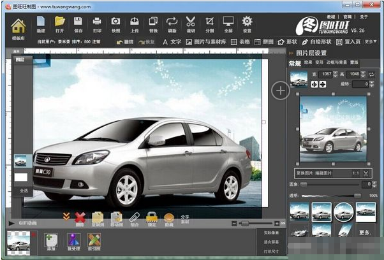
Task: Collapse the bottom toolbar double-chevron
Action: click(x=66, y=217)
